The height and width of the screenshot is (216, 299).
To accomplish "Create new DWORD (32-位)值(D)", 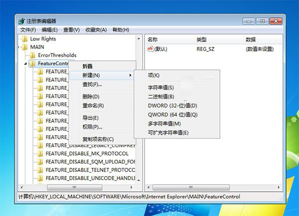I will point(177,106).
